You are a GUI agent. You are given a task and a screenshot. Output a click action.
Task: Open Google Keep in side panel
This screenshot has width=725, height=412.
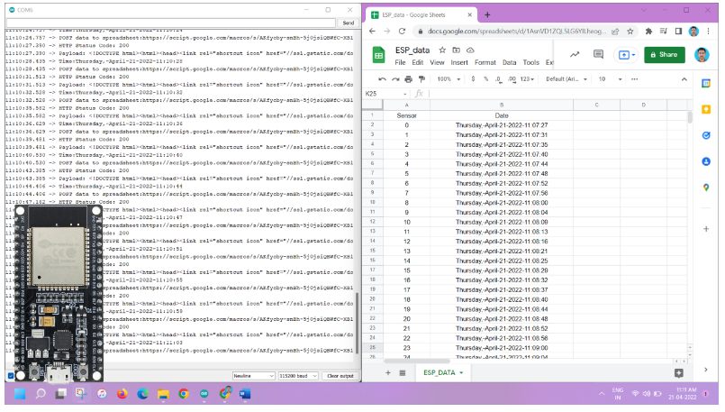point(706,109)
